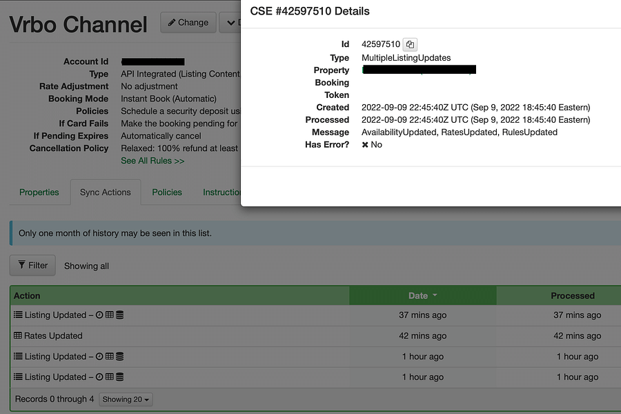Open the See All Rules link

pyautogui.click(x=152, y=161)
